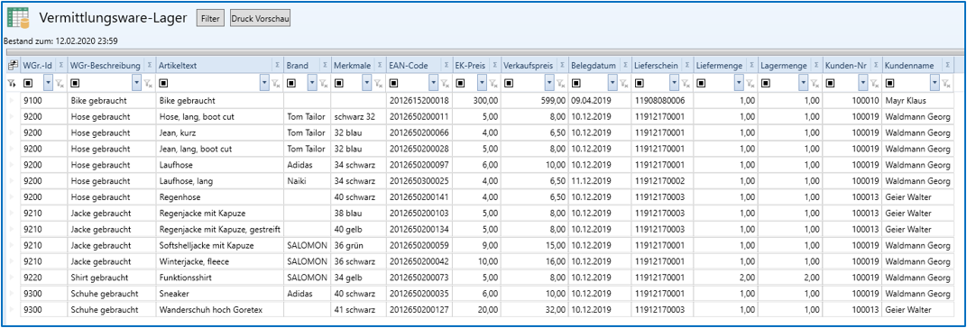Select the row indicator of Bike gebraucht
Screen dimensions: 967x328
pos(12,100)
